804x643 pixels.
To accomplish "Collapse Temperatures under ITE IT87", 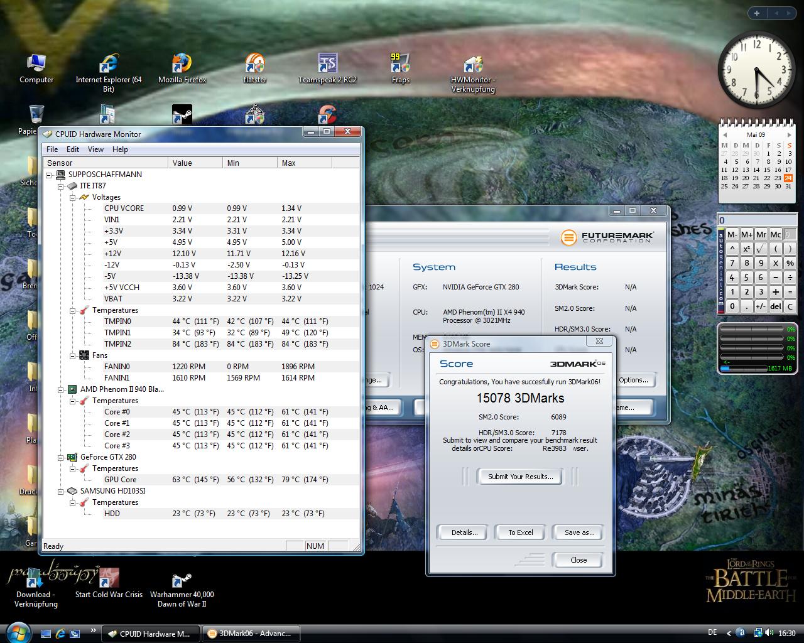I will [73, 310].
